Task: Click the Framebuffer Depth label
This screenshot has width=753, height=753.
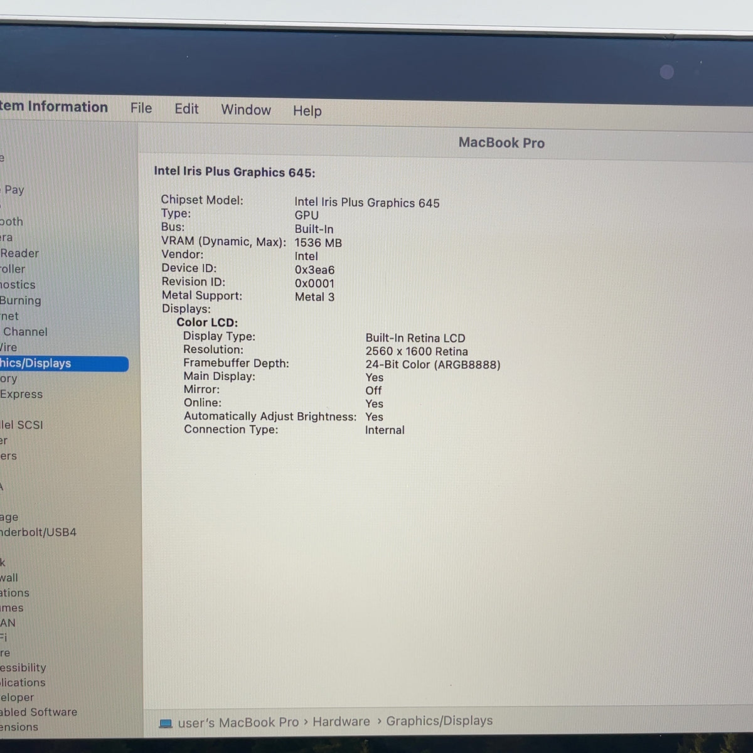Action: click(236, 363)
